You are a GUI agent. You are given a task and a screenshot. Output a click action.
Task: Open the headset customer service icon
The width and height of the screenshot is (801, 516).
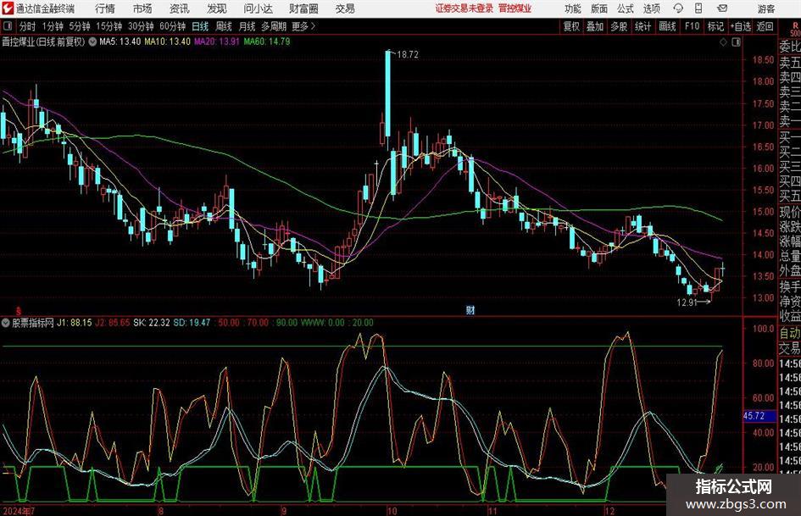point(678,8)
